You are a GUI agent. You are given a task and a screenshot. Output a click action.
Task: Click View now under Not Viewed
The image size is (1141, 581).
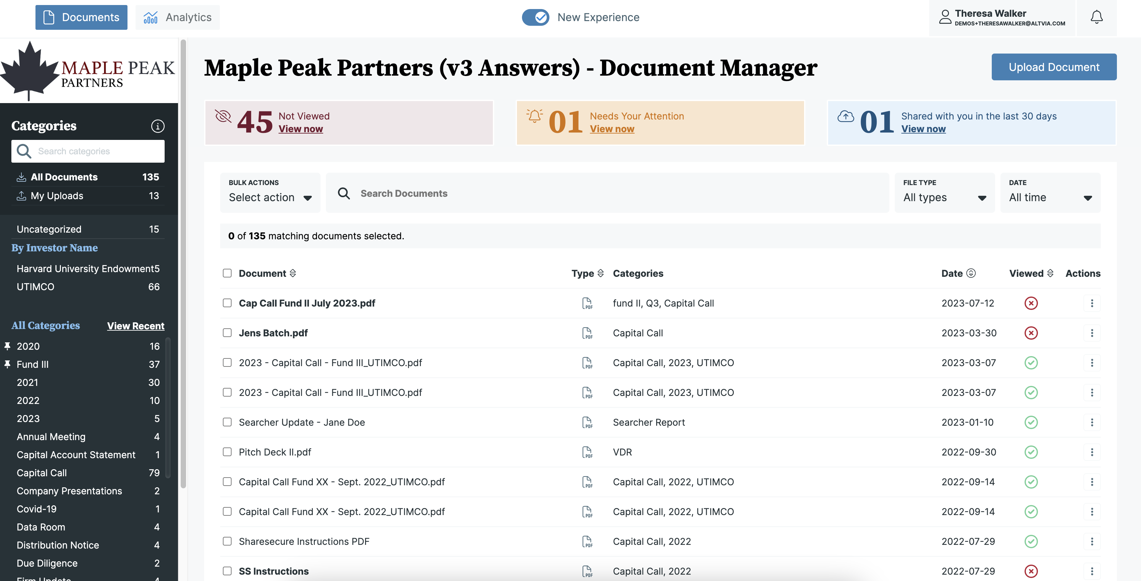[300, 129]
